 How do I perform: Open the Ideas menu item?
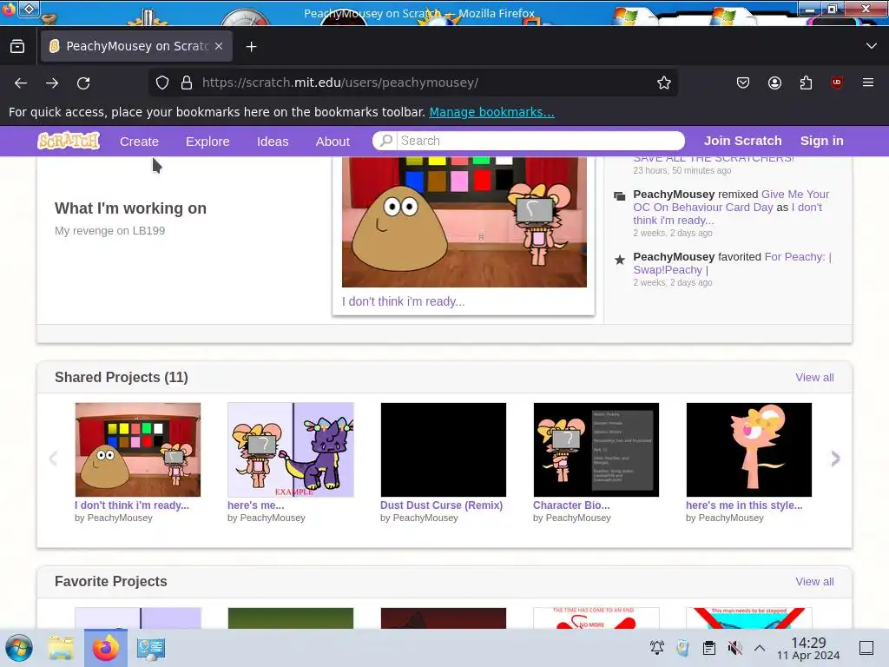[273, 142]
